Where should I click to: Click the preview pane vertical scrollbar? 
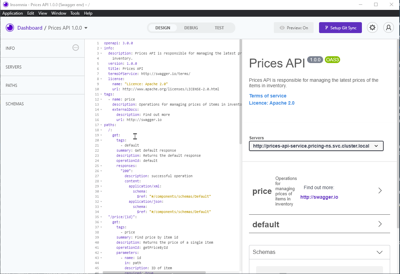[398, 134]
